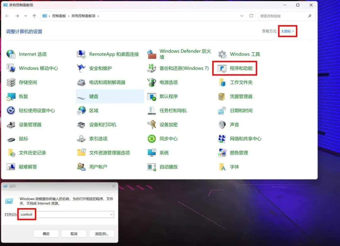
Task: Open the 同步中心 green icon
Action: [152, 139]
